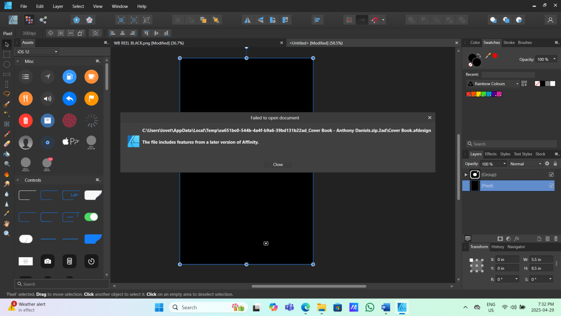The image size is (561, 316).
Task: Click Close in the error dialog
Action: (x=278, y=164)
